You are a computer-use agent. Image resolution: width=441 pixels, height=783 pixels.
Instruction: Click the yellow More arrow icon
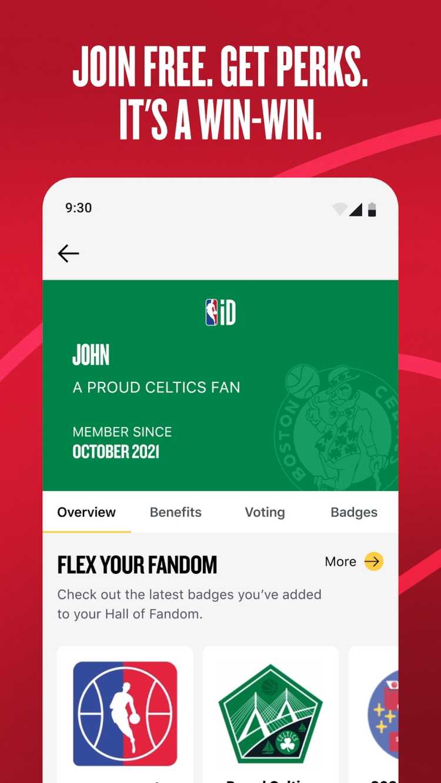pyautogui.click(x=373, y=562)
